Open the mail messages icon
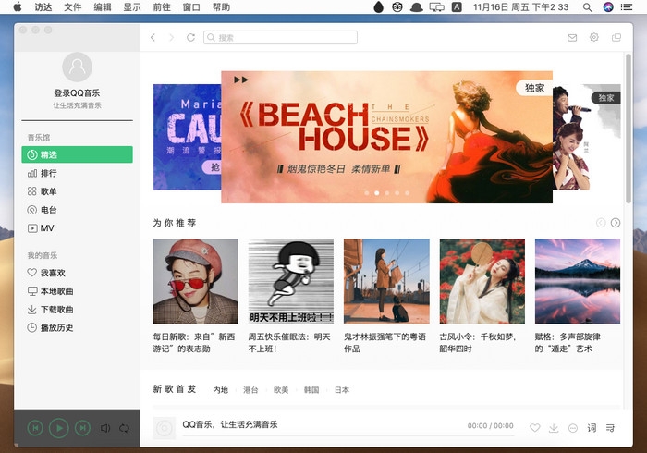The height and width of the screenshot is (453, 647). tap(572, 38)
